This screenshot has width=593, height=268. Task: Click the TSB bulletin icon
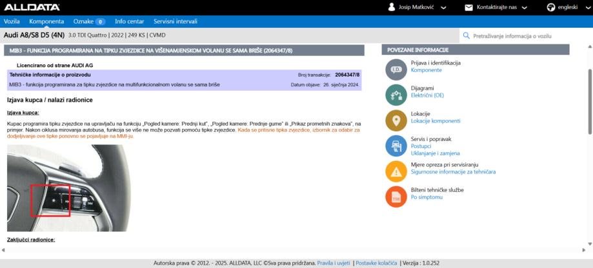(x=396, y=196)
